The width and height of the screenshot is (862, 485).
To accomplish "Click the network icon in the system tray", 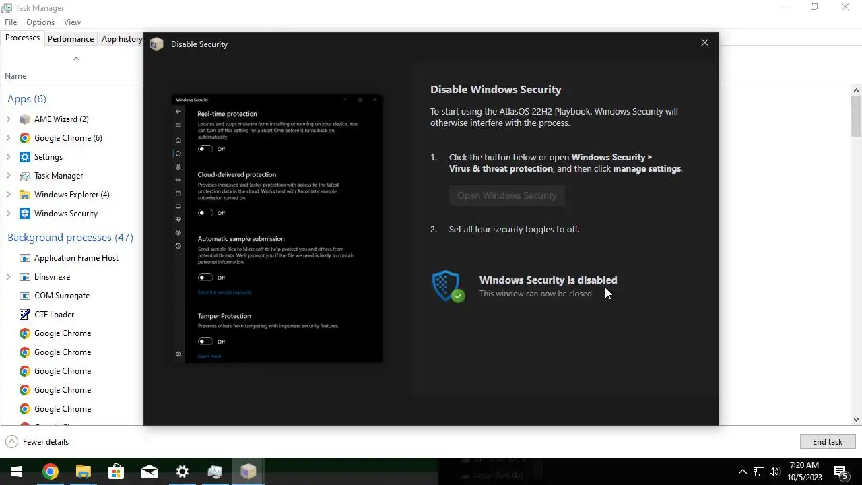I will [x=758, y=472].
